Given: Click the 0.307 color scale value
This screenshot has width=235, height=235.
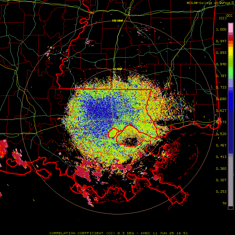Looking at the screenshot, I should (221, 180).
